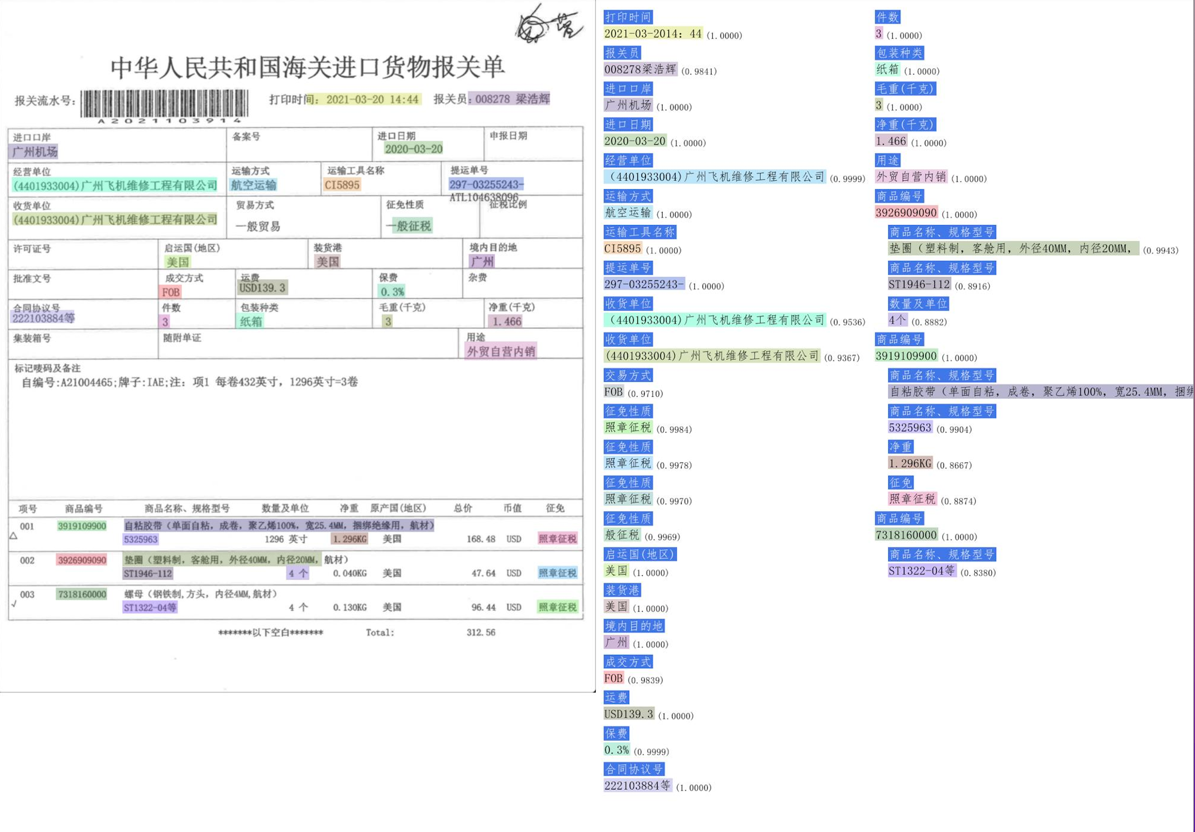
Task: Select result value 1.466 in results list
Action: (890, 141)
